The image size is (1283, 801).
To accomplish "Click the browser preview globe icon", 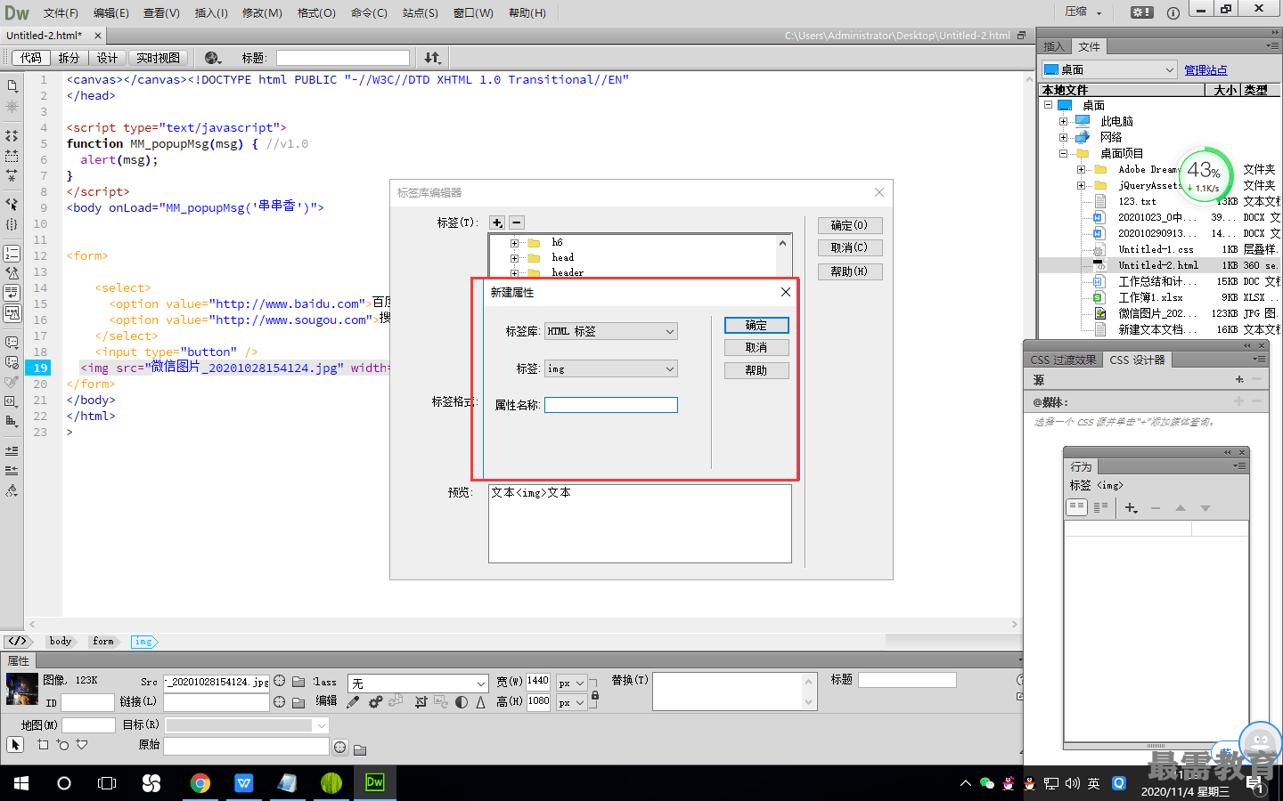I will (x=212, y=58).
